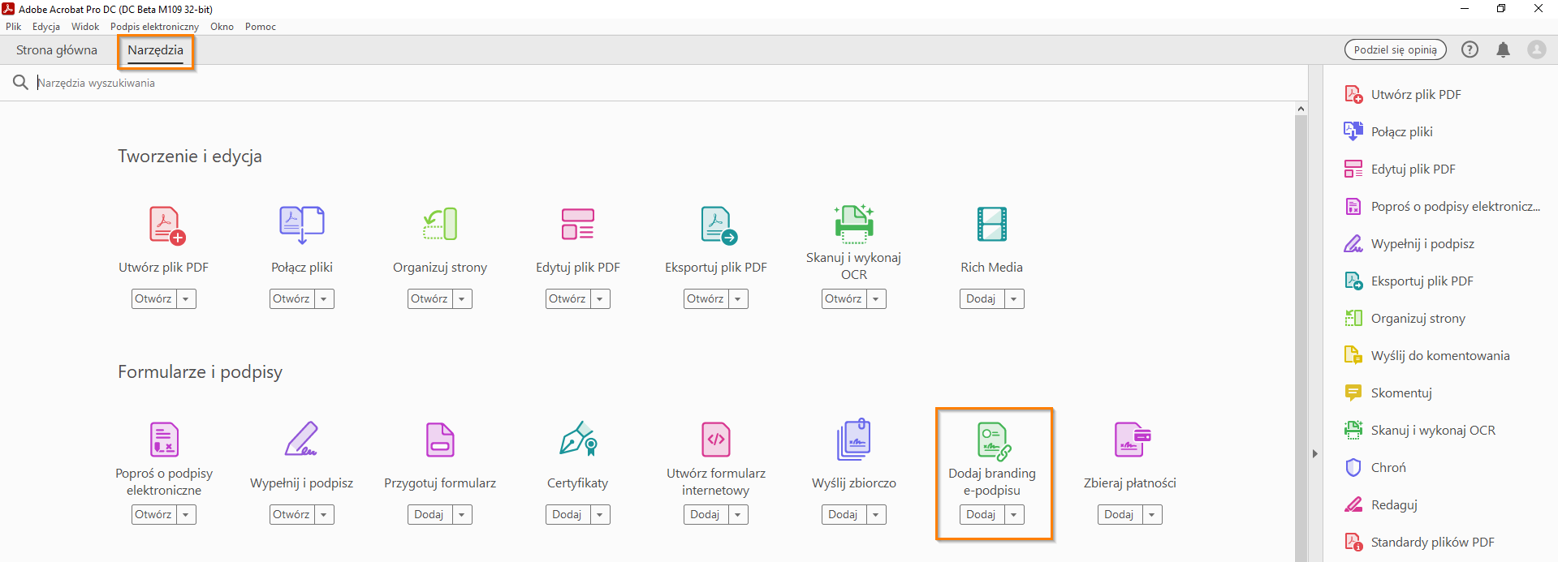This screenshot has width=1558, height=562.
Task: Click Dodaj under Przygotuj formularz
Action: tap(429, 515)
